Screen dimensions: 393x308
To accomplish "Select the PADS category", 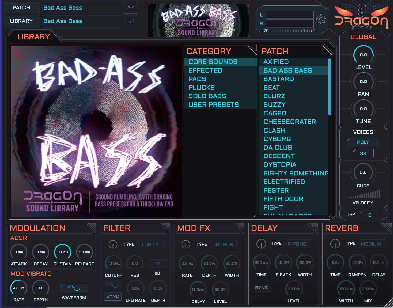I will pos(220,79).
